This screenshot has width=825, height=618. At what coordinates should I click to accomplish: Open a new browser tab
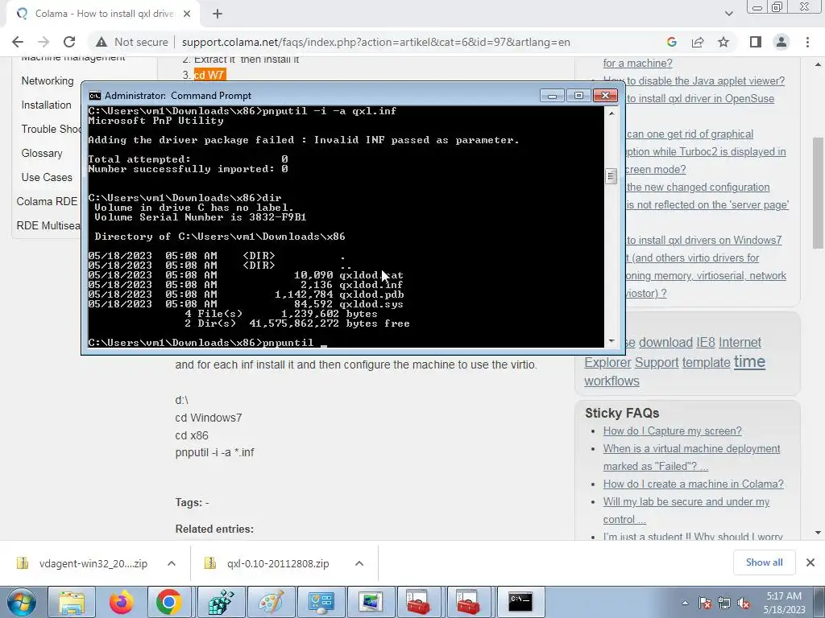pyautogui.click(x=218, y=14)
